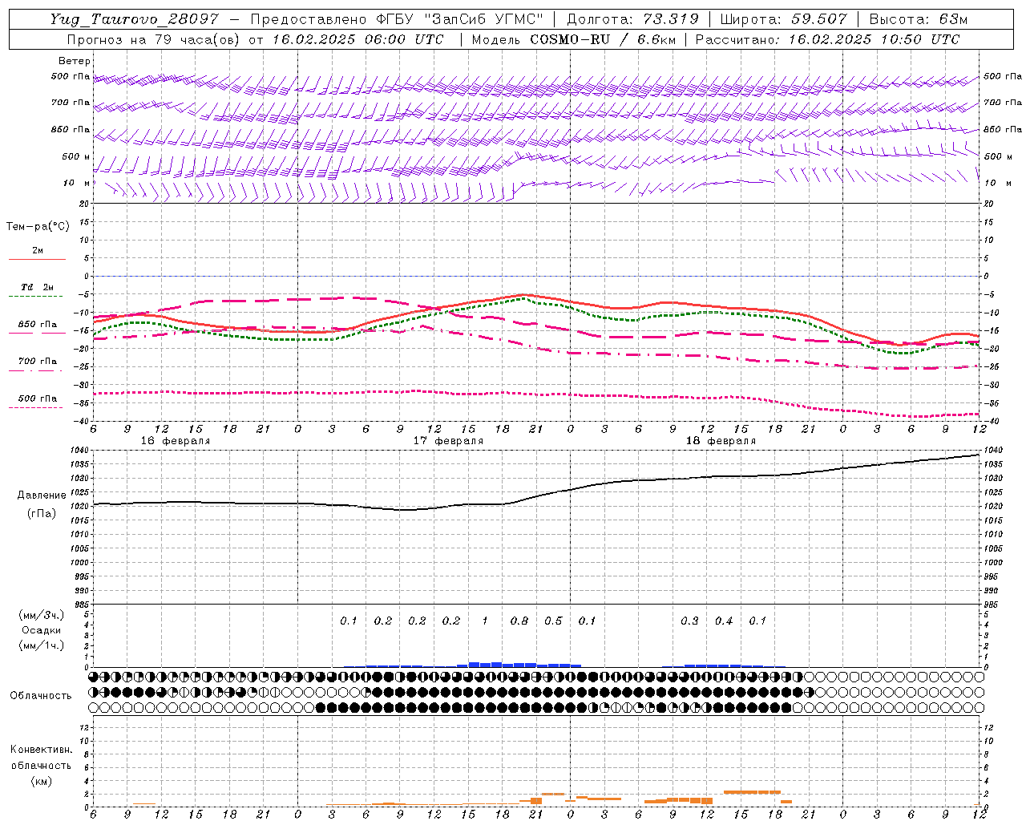Click the Высота: 63м value
Screen dimensions: 1026x821
click(918, 19)
